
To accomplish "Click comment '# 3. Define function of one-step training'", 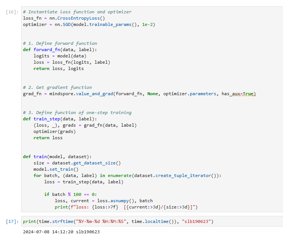I will 77,113.
